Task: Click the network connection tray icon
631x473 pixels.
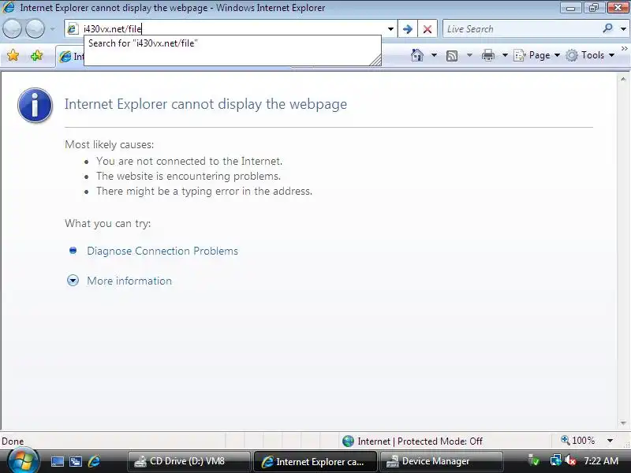Action: pyautogui.click(x=556, y=460)
